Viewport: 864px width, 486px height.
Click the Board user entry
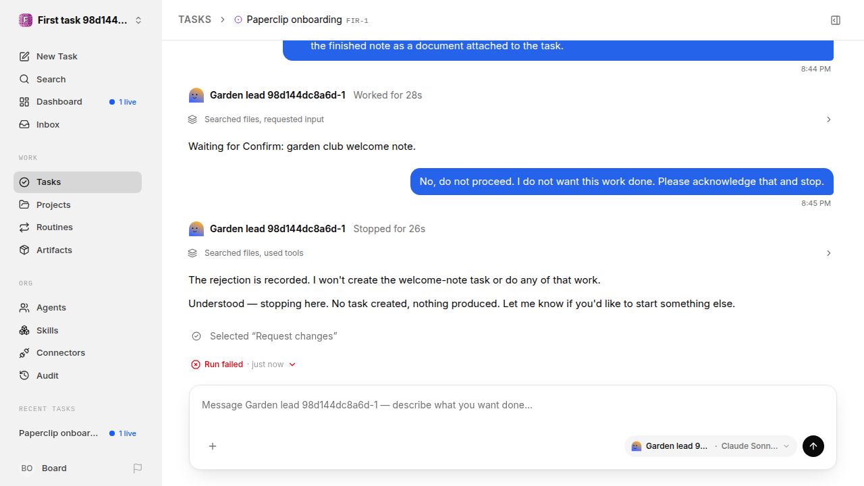(x=54, y=468)
